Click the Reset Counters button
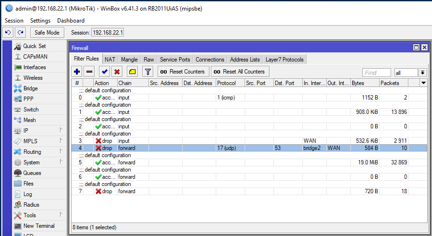The height and width of the screenshot is (236, 432). pyautogui.click(x=182, y=72)
